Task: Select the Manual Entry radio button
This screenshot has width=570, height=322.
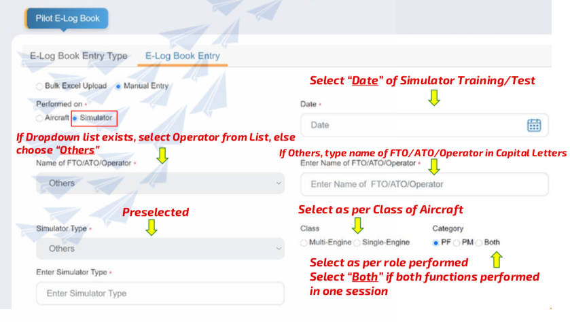Action: pos(118,86)
